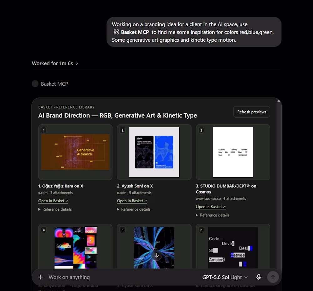Click the scroll up arrow of reference panel
Viewport: 313px width, 291px height.
click(x=279, y=101)
